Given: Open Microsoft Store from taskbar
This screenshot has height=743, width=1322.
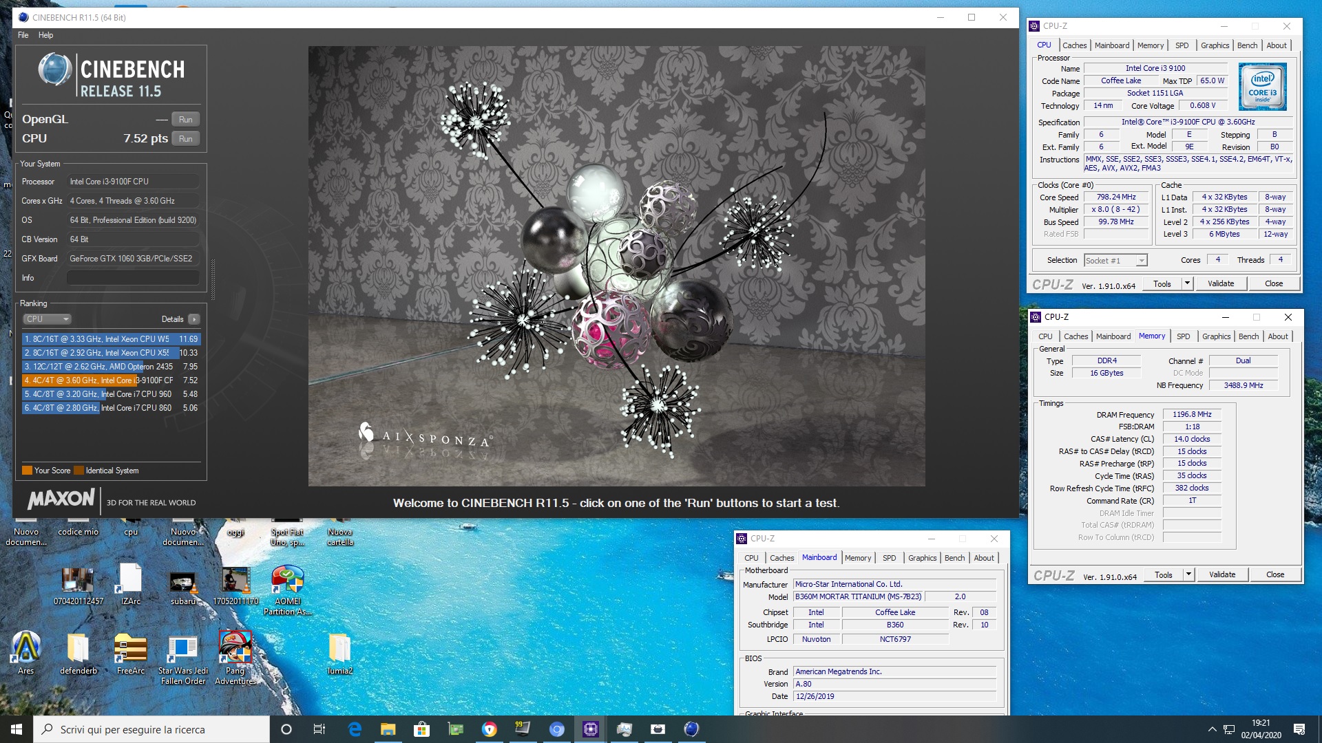Looking at the screenshot, I should click(421, 729).
